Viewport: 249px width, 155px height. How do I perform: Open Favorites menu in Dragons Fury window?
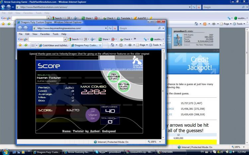(x=45, y=34)
